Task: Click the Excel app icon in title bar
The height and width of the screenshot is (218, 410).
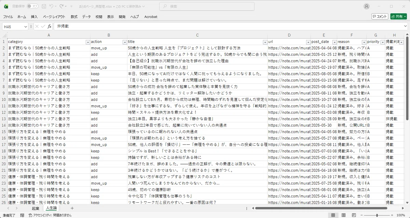Action: tap(6, 6)
